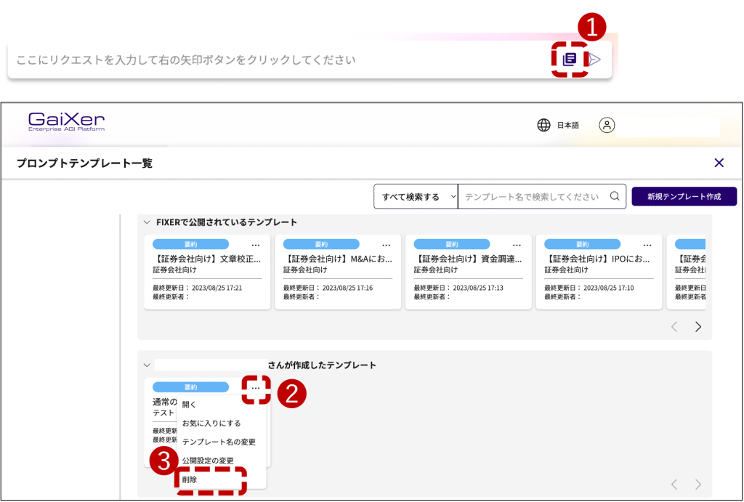Click the template name search field
This screenshot has height=502, width=744.
click(532, 197)
